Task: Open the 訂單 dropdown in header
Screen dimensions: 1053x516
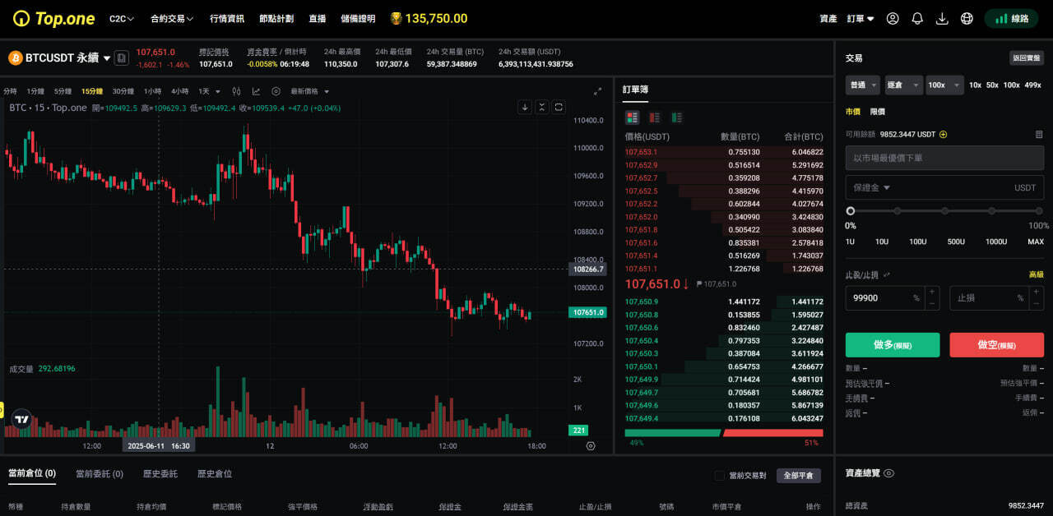Action: coord(860,18)
